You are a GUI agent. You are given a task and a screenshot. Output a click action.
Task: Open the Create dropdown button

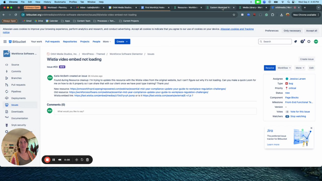(123, 41)
